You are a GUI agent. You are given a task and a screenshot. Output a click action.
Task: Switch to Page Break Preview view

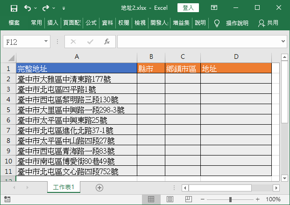(189, 199)
